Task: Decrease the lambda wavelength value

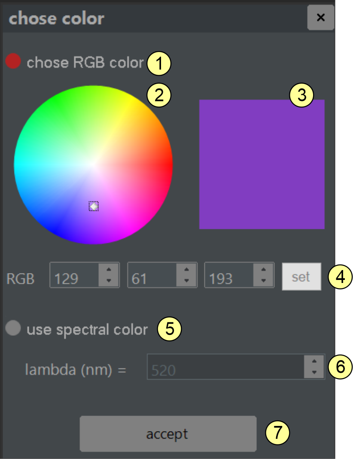Action: tap(314, 372)
